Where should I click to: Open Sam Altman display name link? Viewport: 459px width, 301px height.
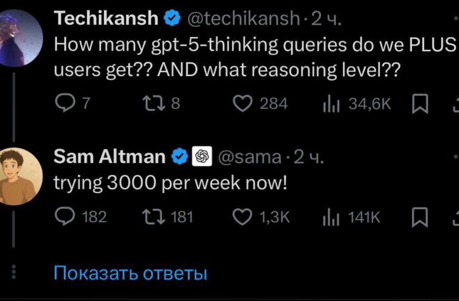(x=110, y=157)
